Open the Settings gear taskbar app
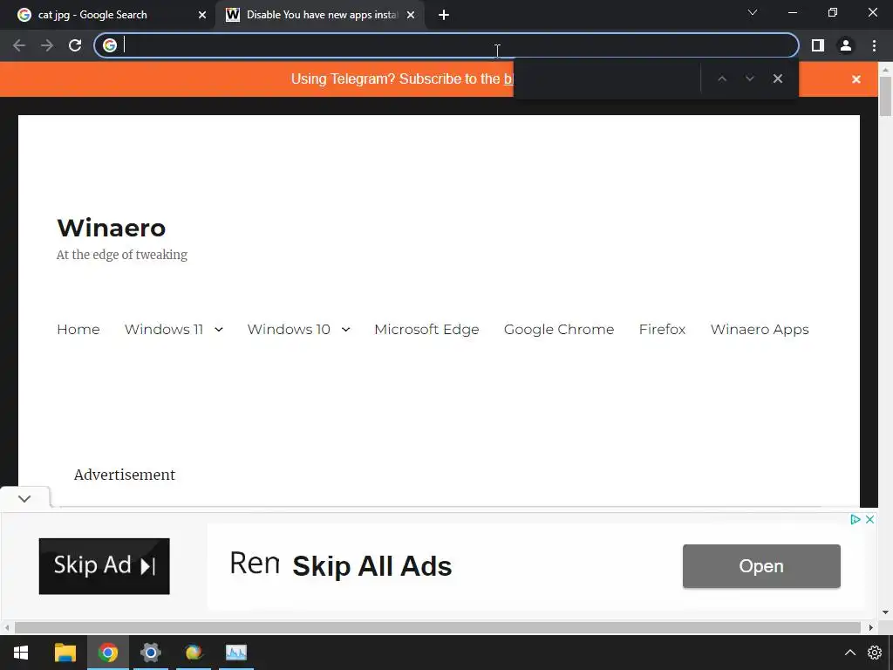The image size is (893, 670). pyautogui.click(x=150, y=653)
